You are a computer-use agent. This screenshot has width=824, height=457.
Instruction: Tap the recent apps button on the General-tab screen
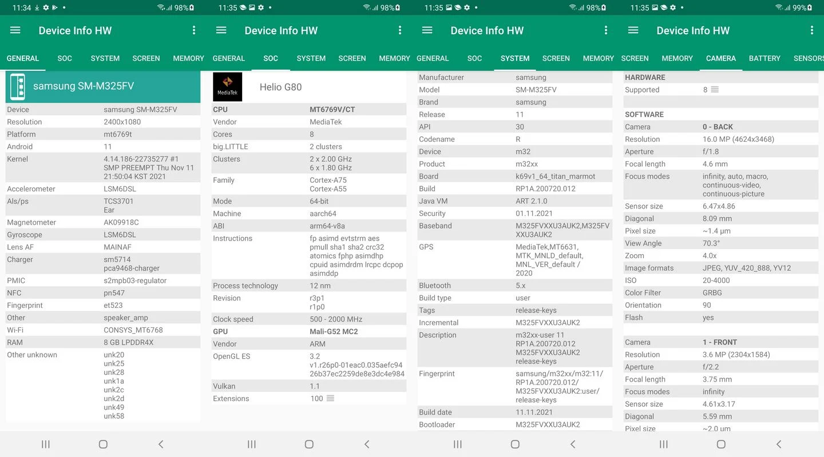pos(46,444)
